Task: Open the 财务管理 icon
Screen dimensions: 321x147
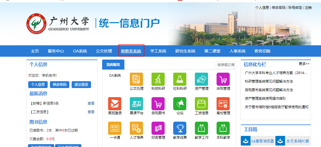Action: [158, 128]
